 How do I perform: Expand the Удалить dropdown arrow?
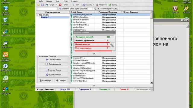click(x=93, y=5)
